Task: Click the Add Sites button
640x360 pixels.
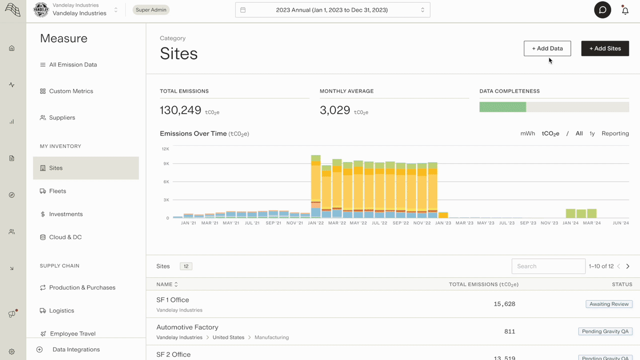Action: pyautogui.click(x=605, y=48)
